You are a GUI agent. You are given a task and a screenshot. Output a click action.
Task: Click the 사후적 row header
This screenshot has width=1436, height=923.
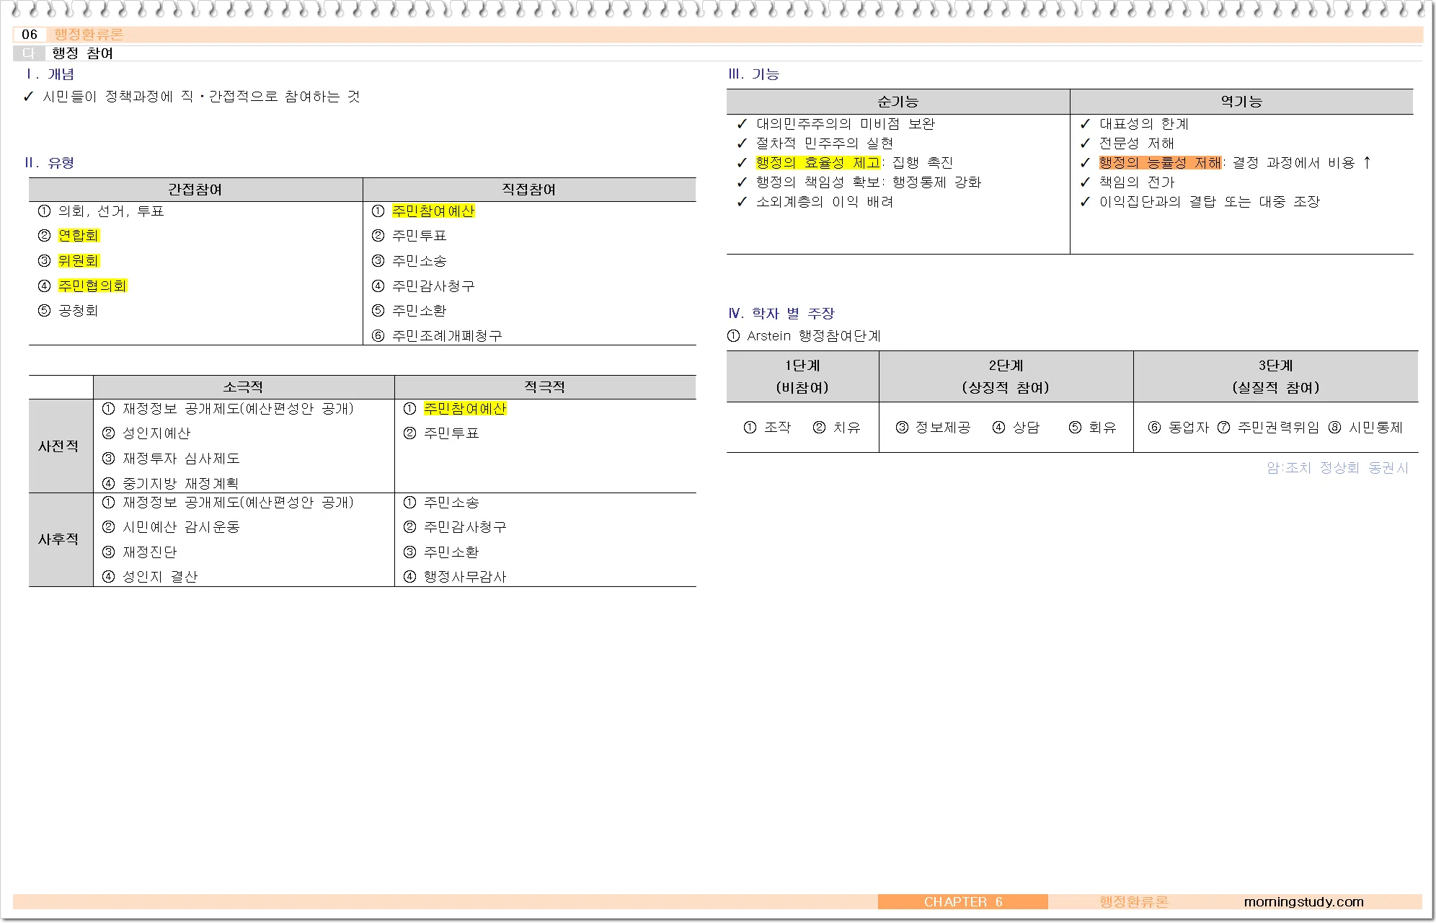[61, 539]
